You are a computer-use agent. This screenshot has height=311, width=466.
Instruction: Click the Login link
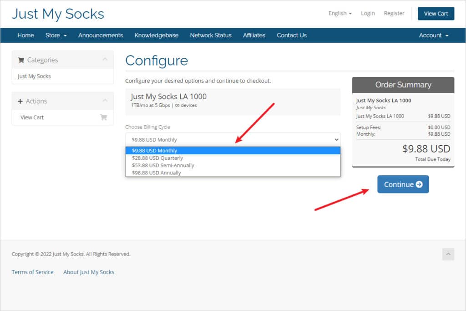pyautogui.click(x=368, y=13)
